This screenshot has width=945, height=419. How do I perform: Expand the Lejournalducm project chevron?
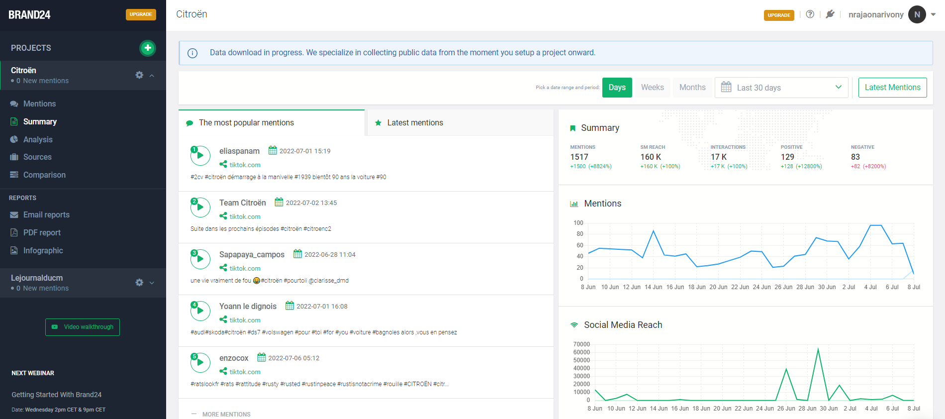pyautogui.click(x=152, y=283)
